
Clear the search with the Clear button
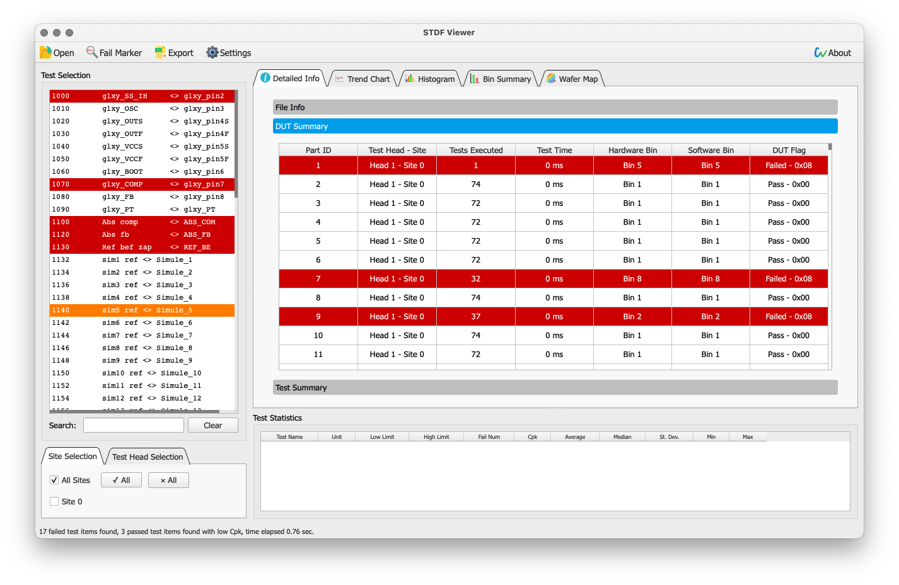[212, 425]
